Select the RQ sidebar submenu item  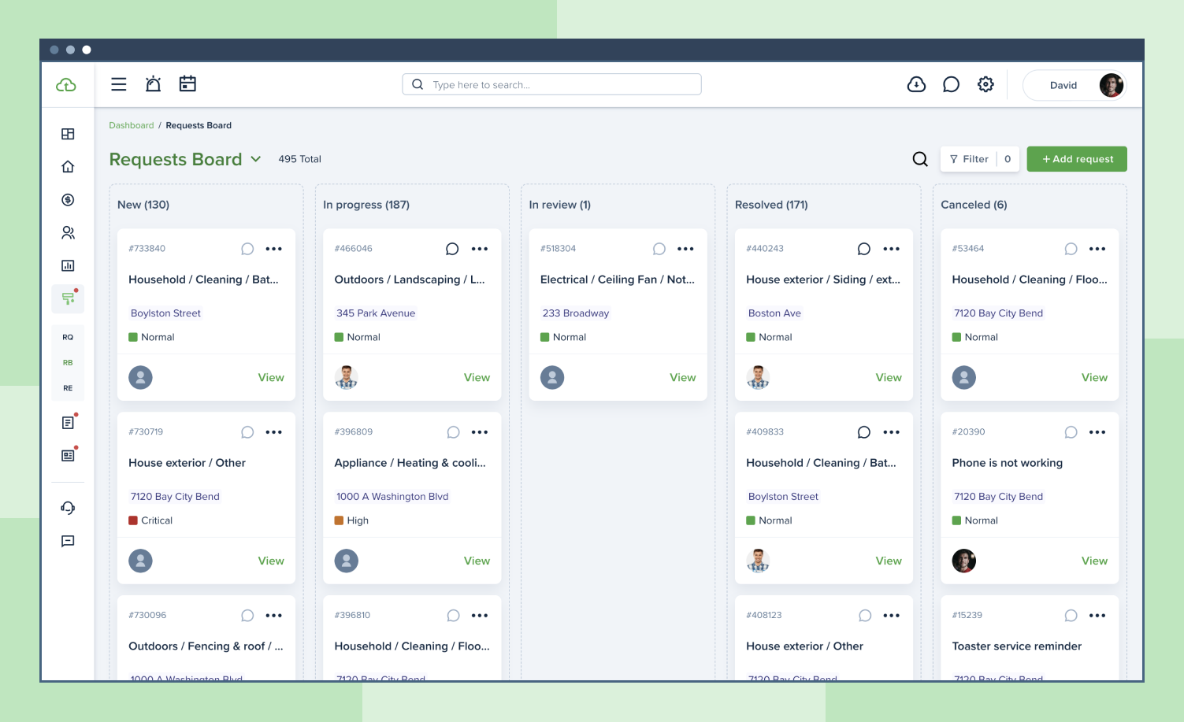click(68, 337)
